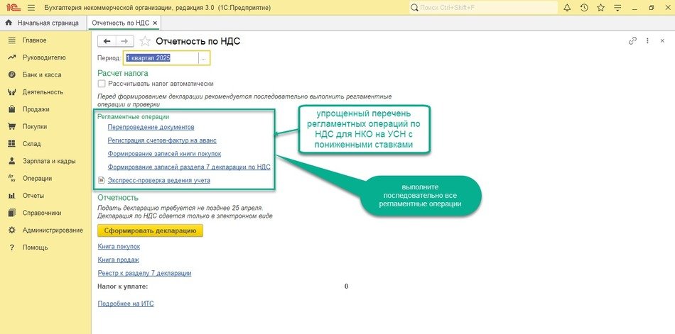
Task: Open period selection ellipsis button
Action: [203, 58]
